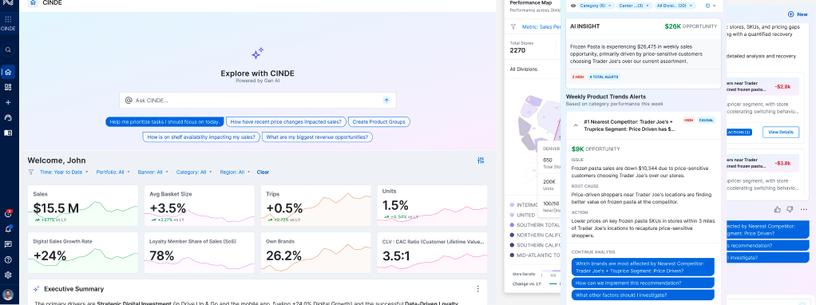Open the book library icon in sidebar
The height and width of the screenshot is (305, 816).
(8, 133)
